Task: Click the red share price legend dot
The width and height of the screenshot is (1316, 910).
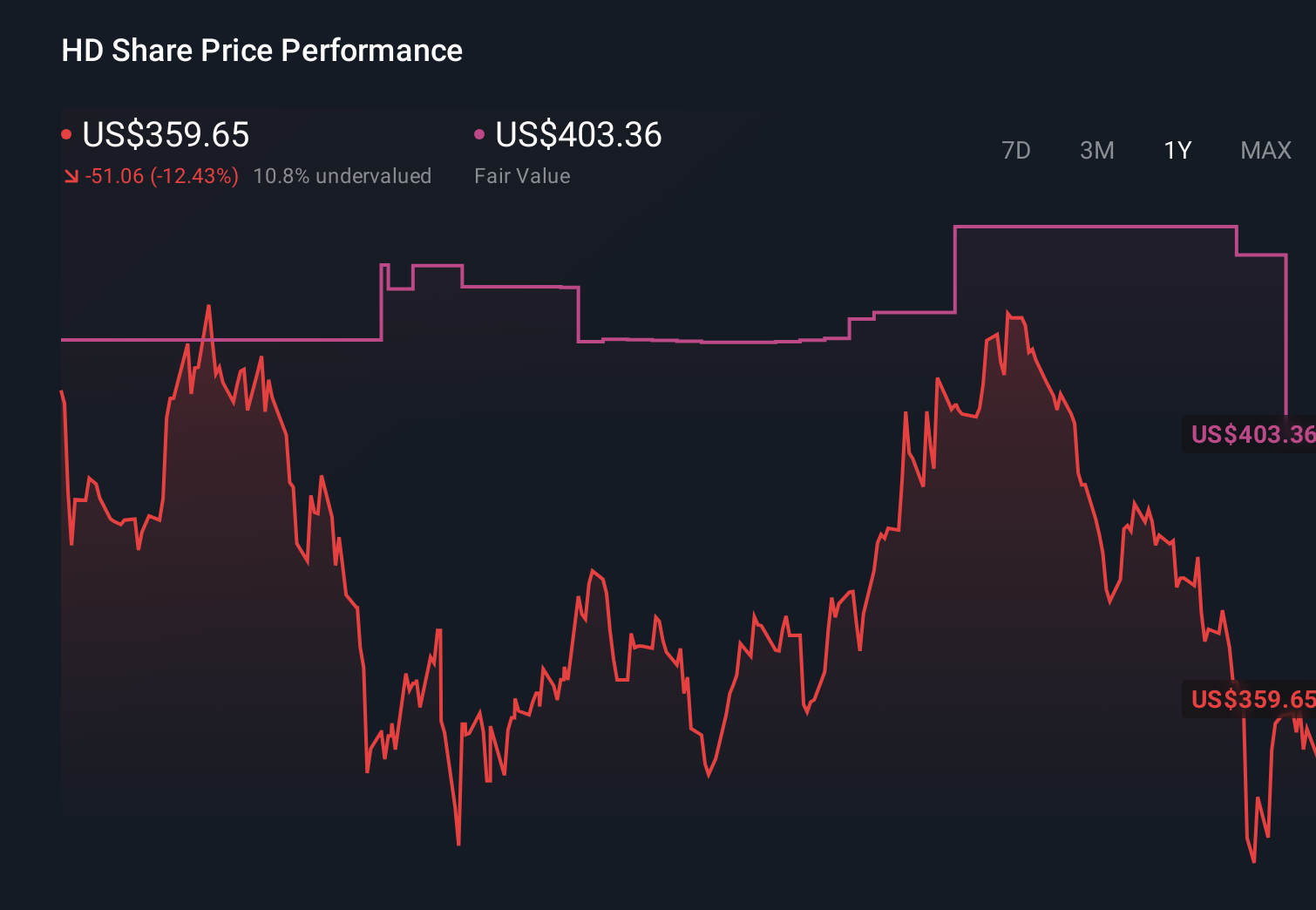Action: click(x=66, y=133)
